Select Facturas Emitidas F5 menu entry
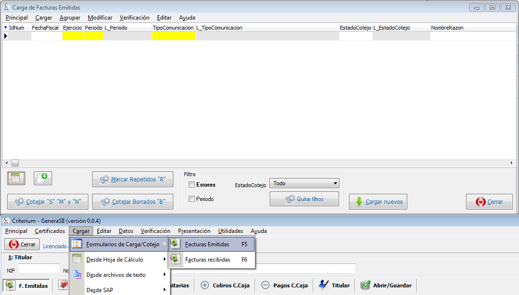The height and width of the screenshot is (295, 519). pos(212,244)
